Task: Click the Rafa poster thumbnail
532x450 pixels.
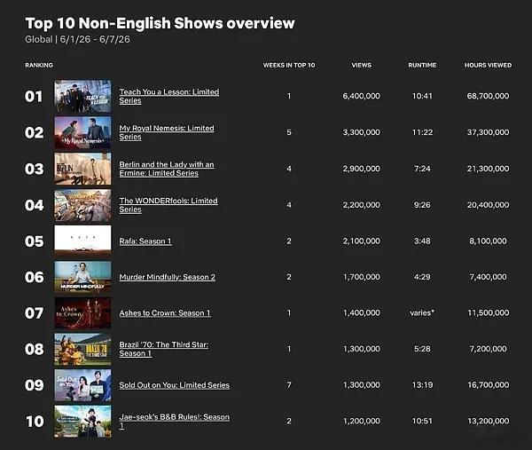Action: (82, 241)
